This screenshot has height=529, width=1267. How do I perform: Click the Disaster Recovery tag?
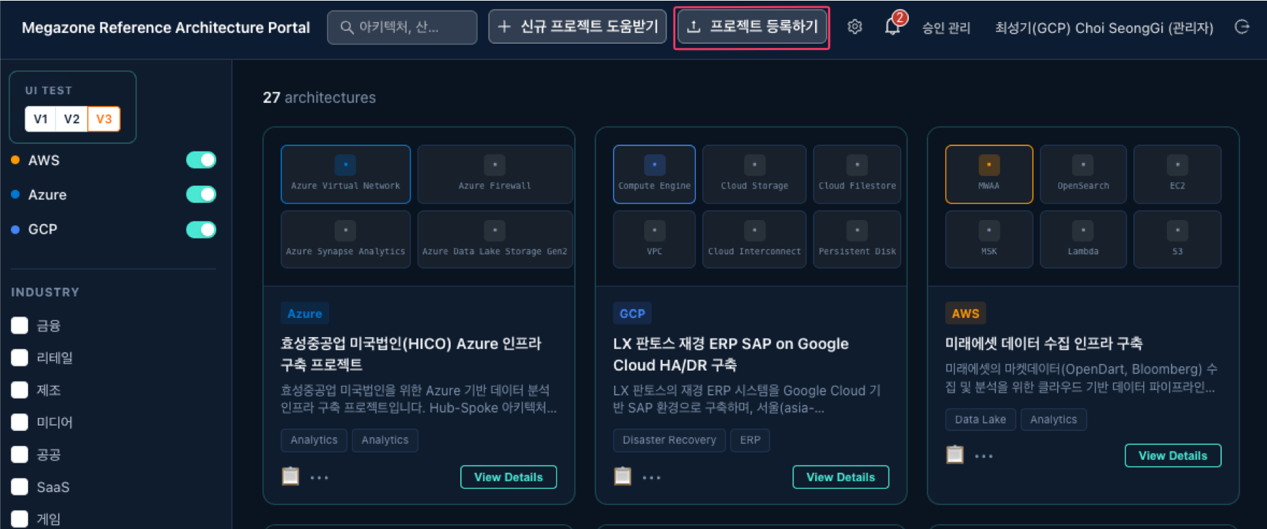coord(669,440)
